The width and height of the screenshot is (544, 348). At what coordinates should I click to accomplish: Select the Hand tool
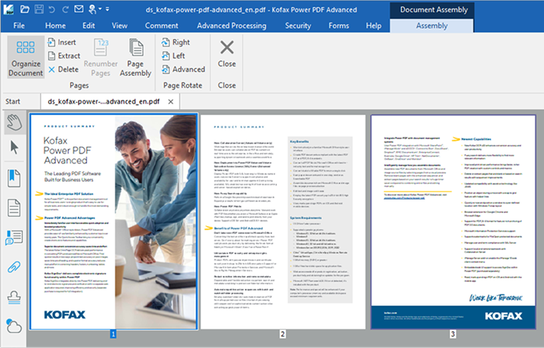[14, 122]
